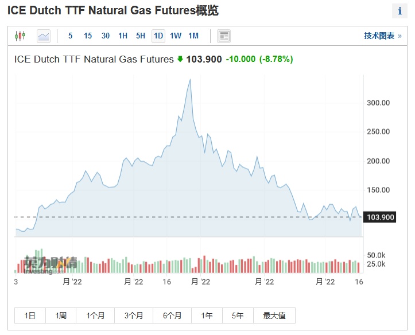Show the 1日 time range
The height and width of the screenshot is (335, 415).
coord(30,315)
